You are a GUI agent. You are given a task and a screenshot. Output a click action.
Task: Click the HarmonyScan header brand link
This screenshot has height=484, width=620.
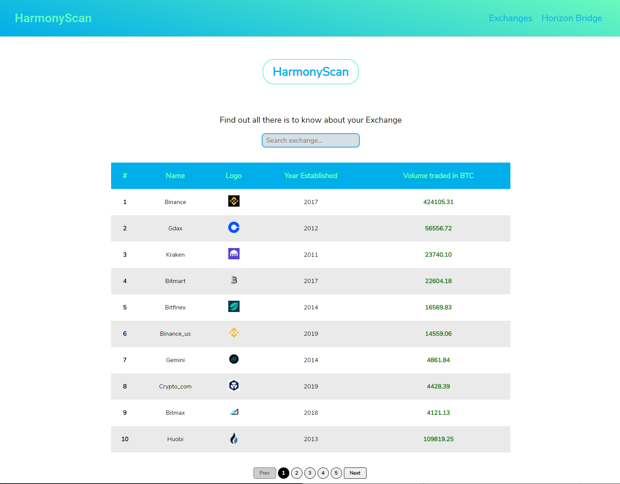pos(53,18)
